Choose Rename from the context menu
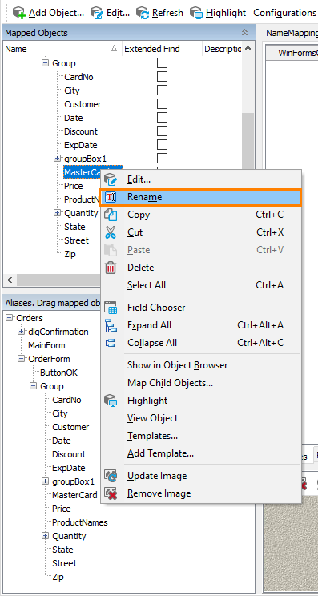318x596 pixels. pyautogui.click(x=200, y=197)
